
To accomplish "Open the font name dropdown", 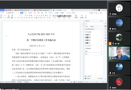I will 15,15.
